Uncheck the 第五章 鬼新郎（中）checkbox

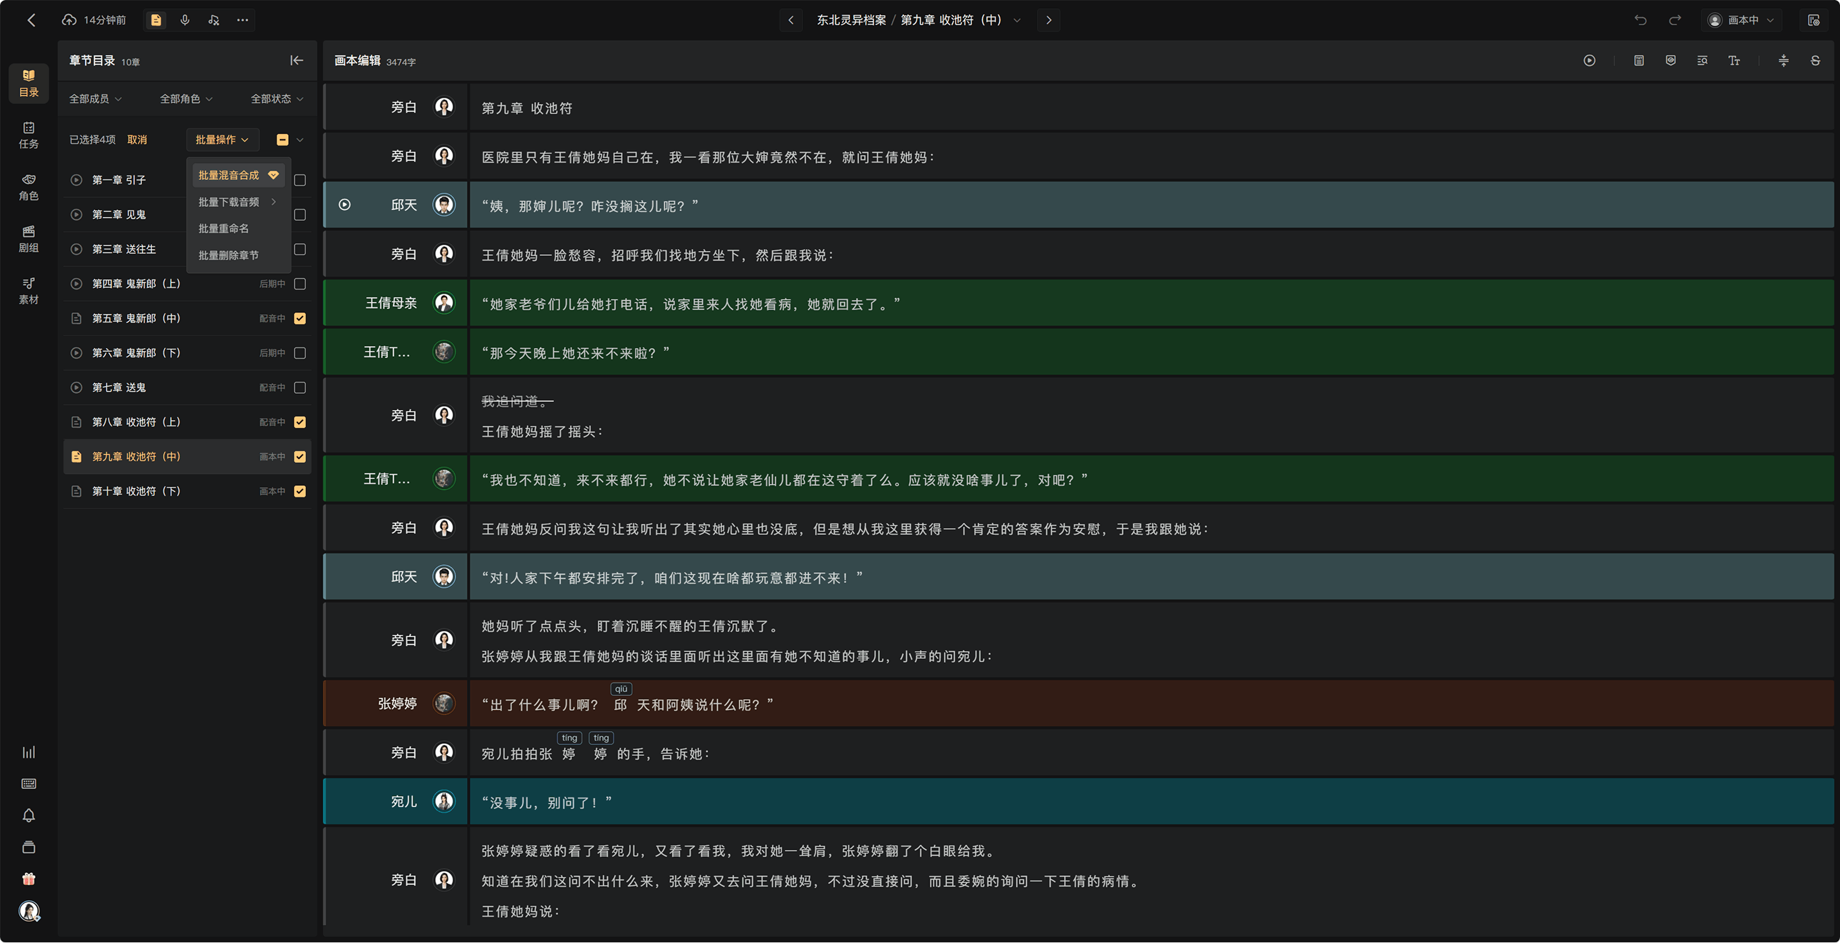coord(300,319)
